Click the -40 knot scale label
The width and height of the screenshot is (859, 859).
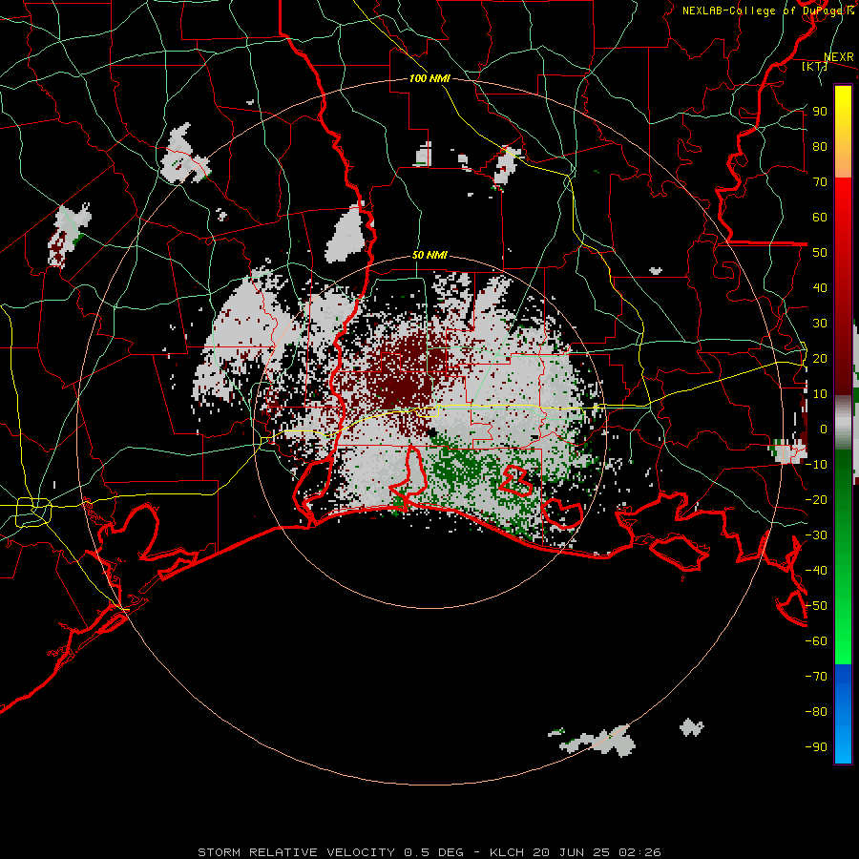pos(817,571)
